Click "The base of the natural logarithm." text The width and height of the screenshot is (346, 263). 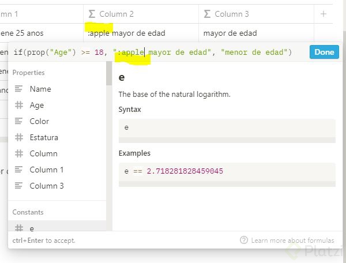pos(174,95)
